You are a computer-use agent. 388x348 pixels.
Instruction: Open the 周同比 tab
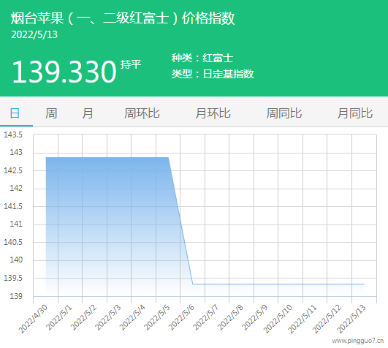[x=284, y=113]
